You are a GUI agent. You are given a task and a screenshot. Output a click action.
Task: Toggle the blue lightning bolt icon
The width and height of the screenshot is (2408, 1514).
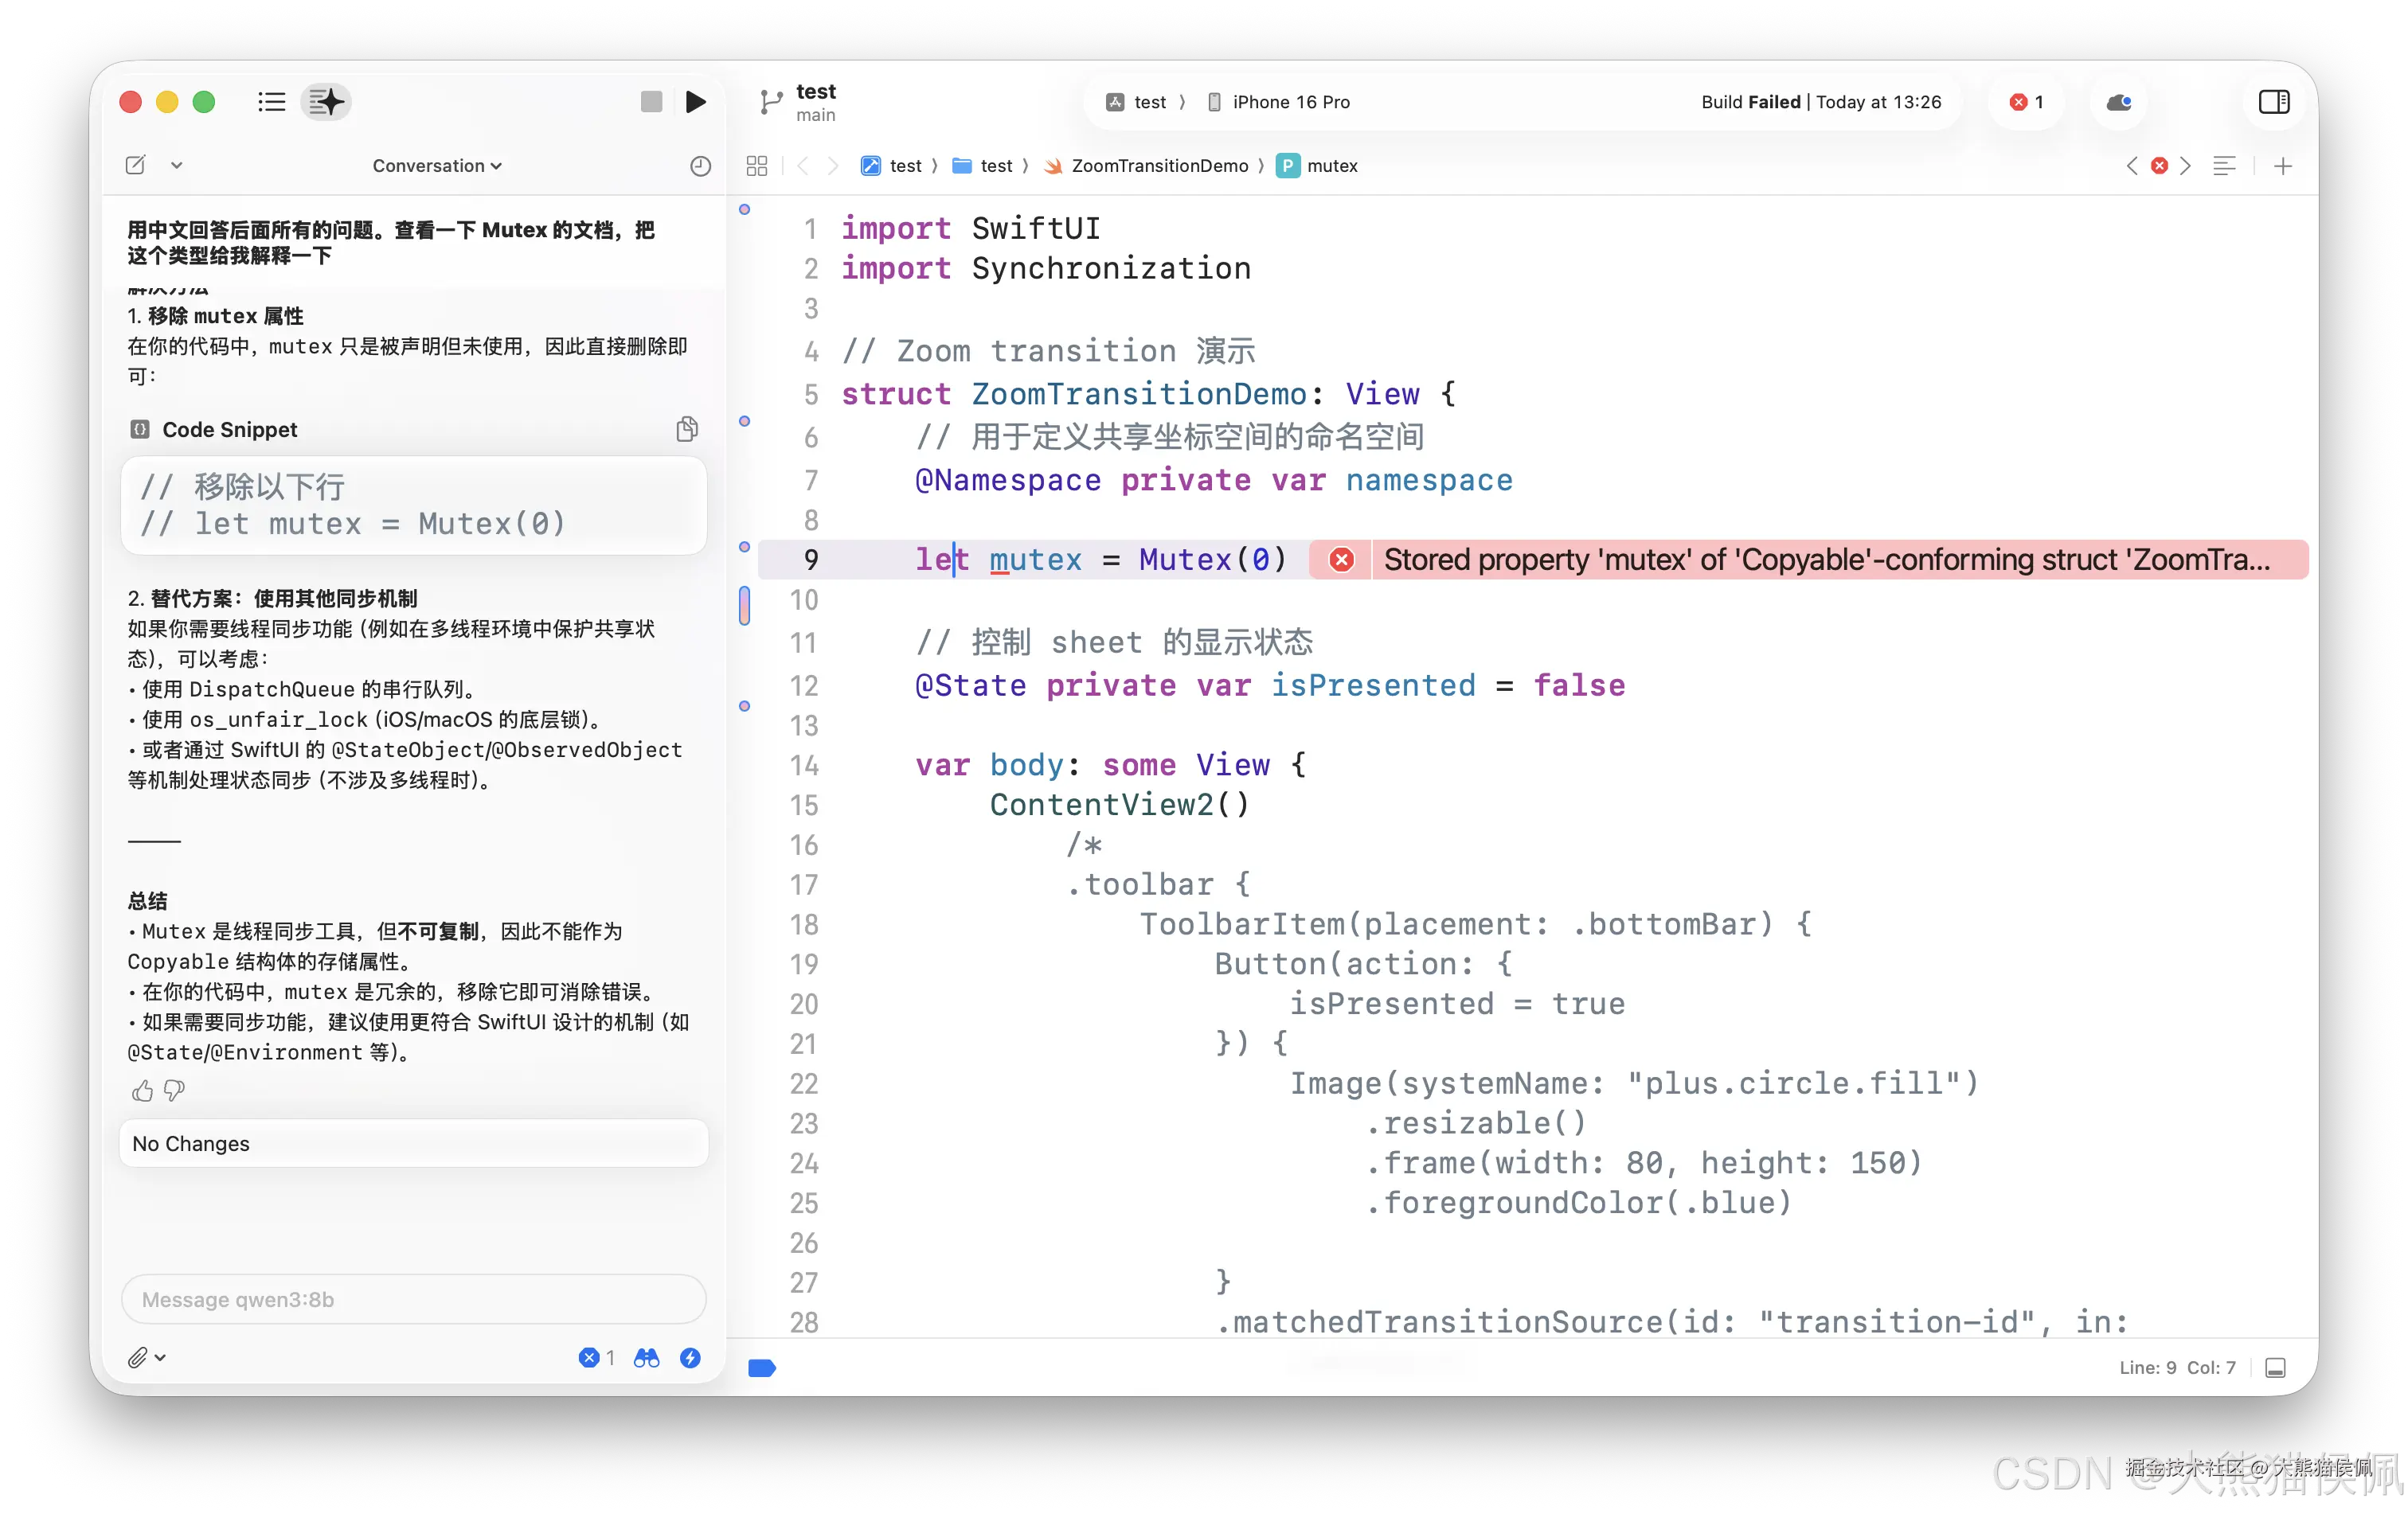pos(690,1357)
